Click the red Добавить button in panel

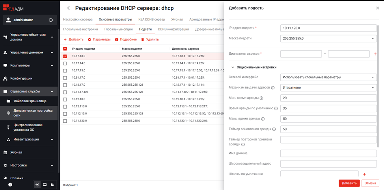(x=349, y=183)
